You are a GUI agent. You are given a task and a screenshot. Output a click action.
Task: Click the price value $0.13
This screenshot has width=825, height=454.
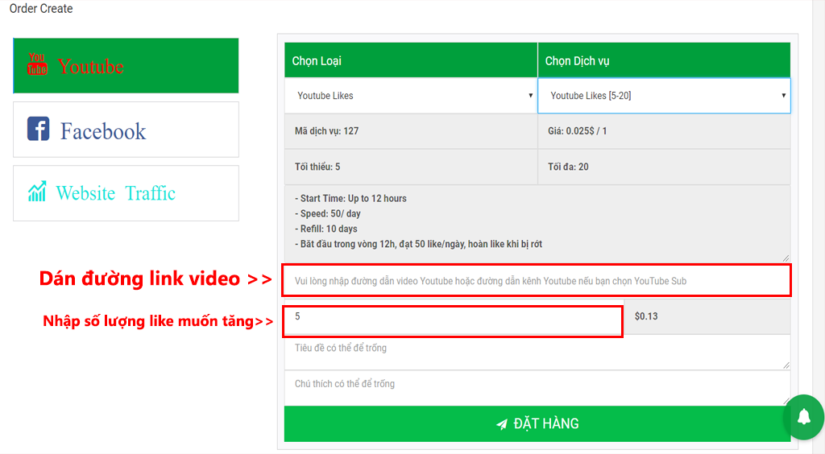[x=646, y=316]
